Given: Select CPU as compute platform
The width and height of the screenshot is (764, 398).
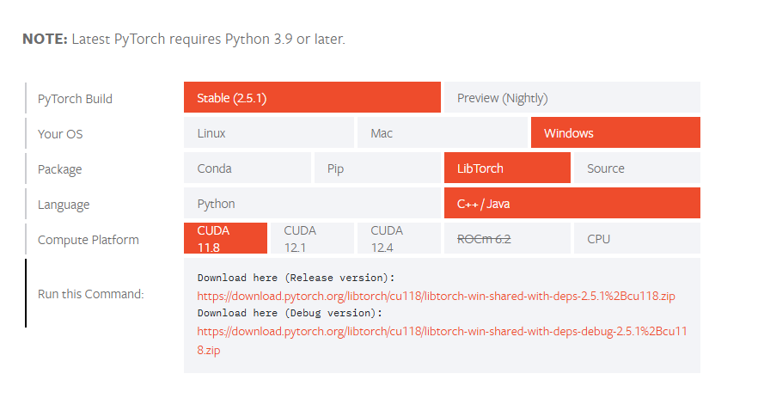Looking at the screenshot, I should coord(637,238).
